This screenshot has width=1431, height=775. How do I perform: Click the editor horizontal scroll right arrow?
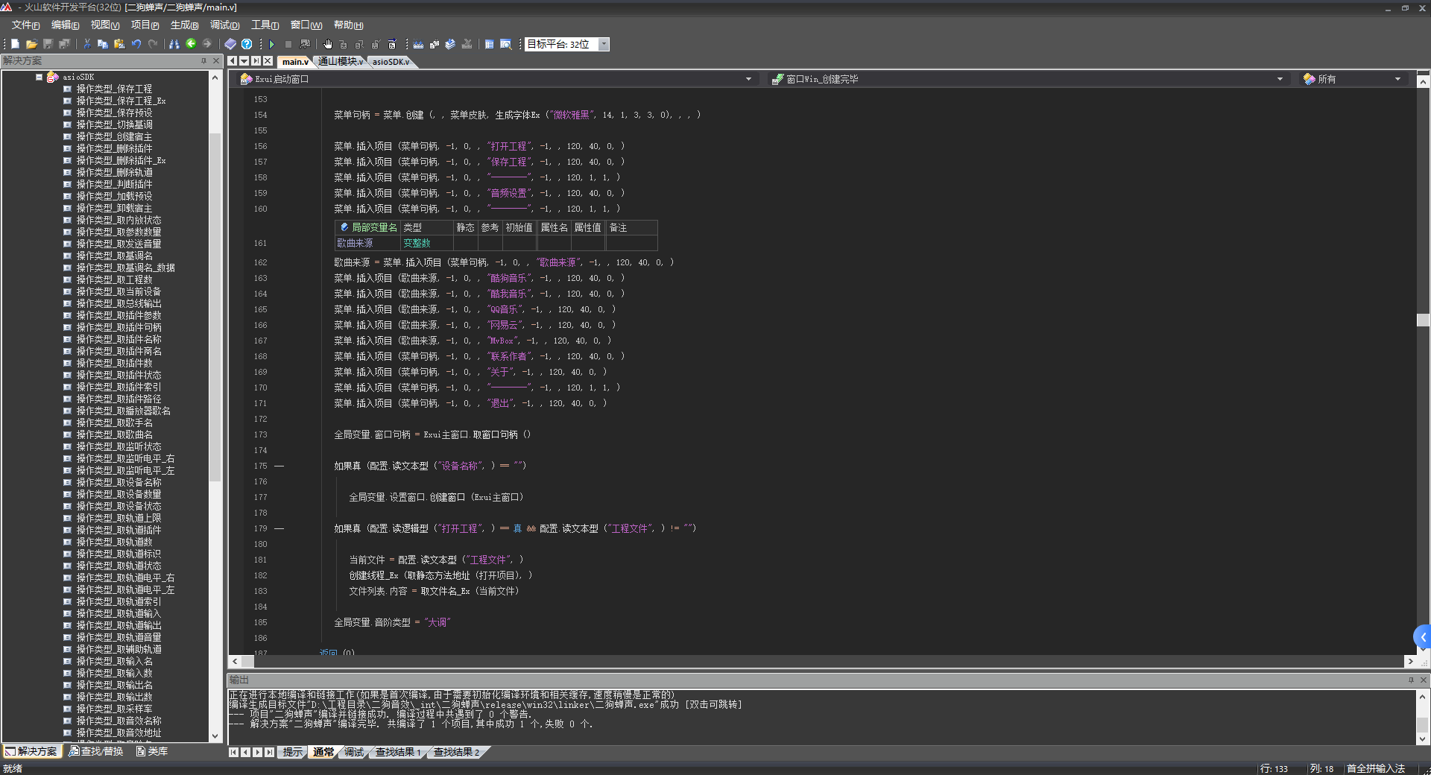pos(1409,661)
